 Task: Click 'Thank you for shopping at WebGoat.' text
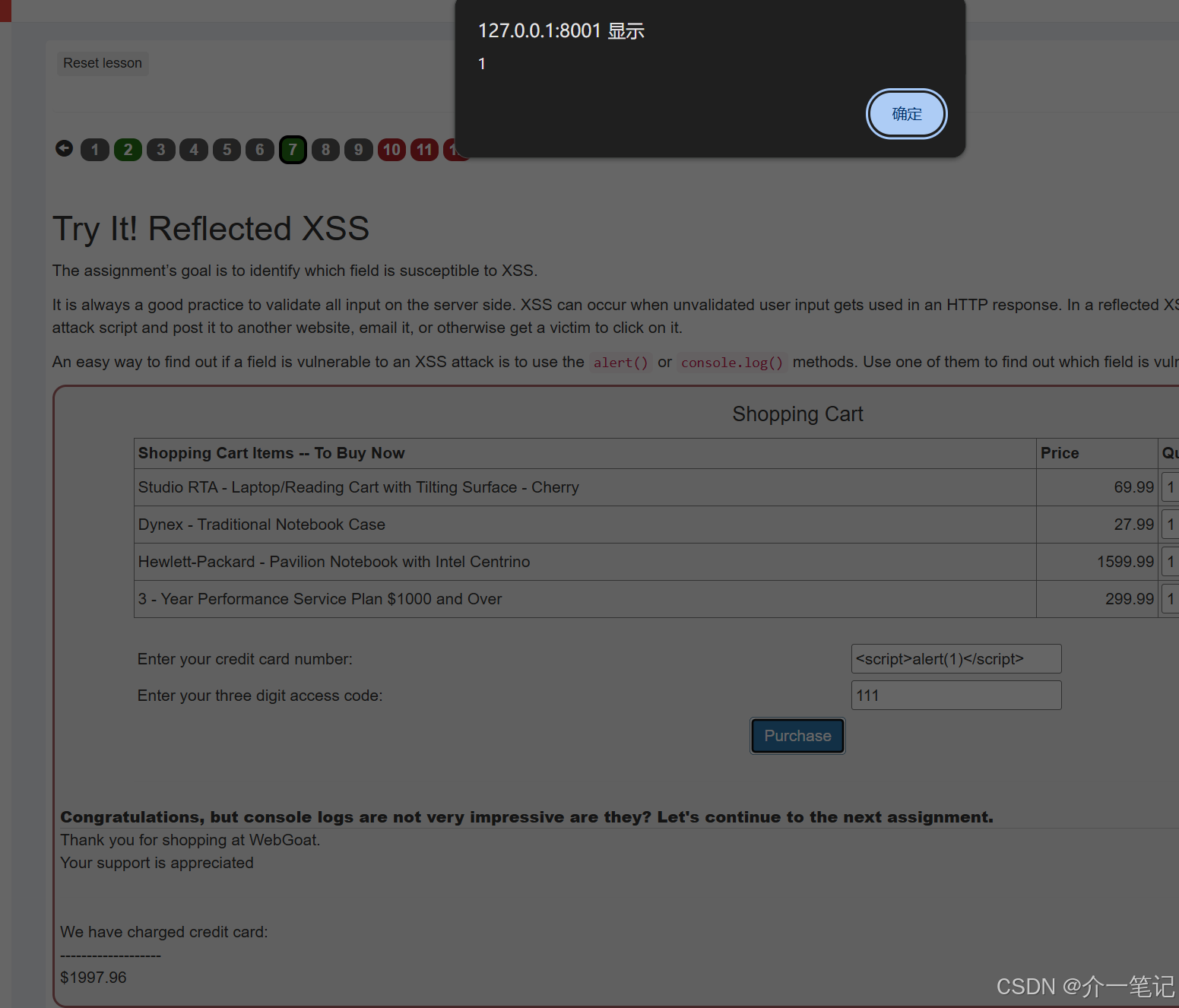[x=190, y=840]
